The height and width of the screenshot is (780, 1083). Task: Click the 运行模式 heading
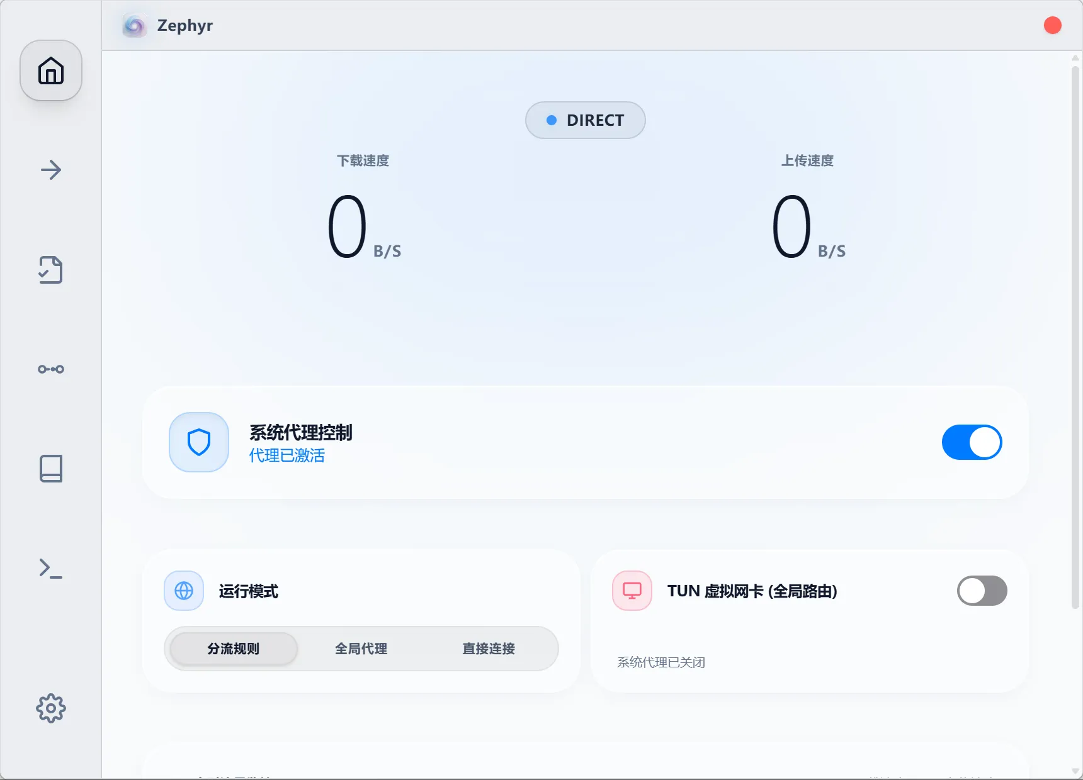[249, 591]
